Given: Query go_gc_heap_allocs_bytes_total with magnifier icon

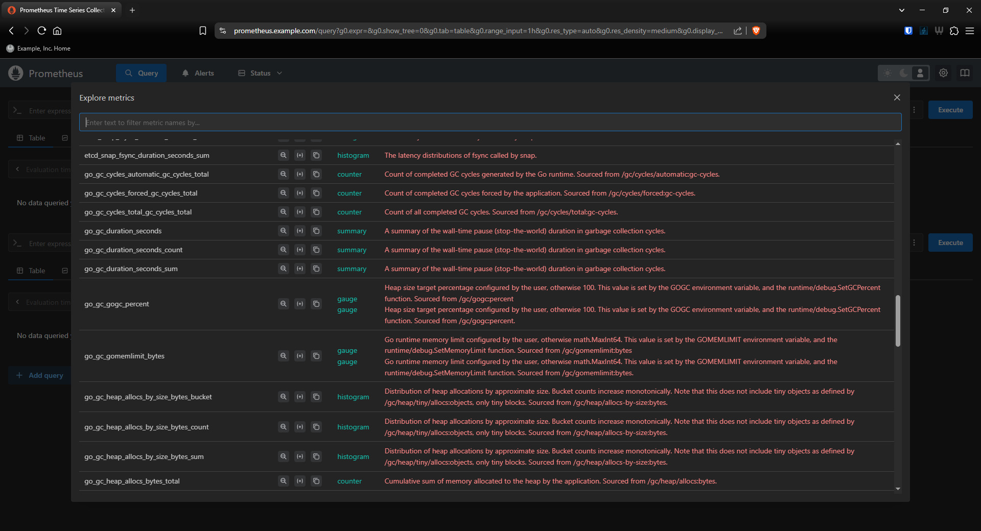Looking at the screenshot, I should pos(283,481).
